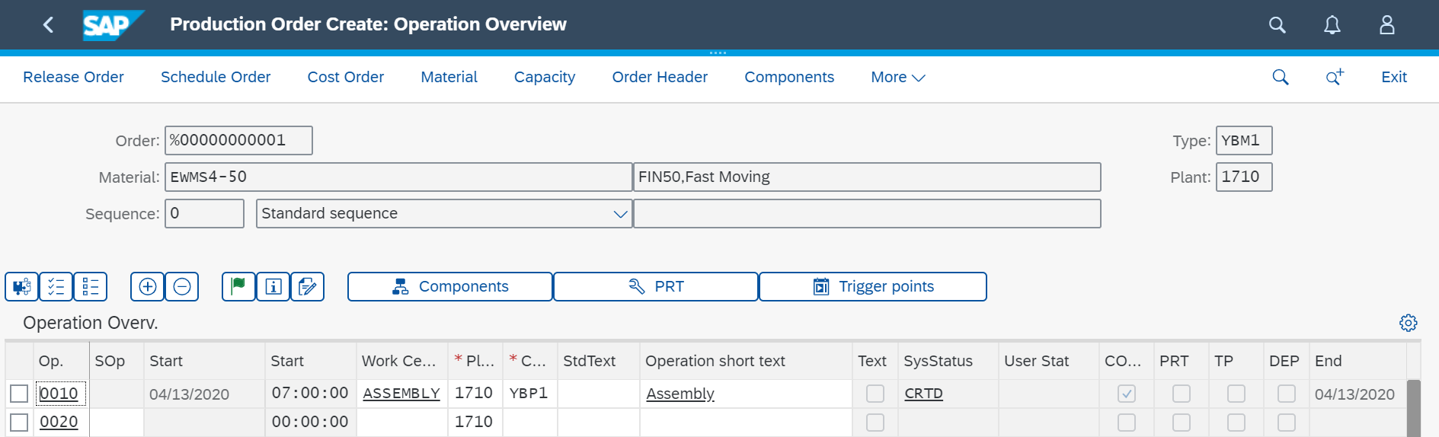Click the puzzle-piece icon button

click(x=21, y=287)
